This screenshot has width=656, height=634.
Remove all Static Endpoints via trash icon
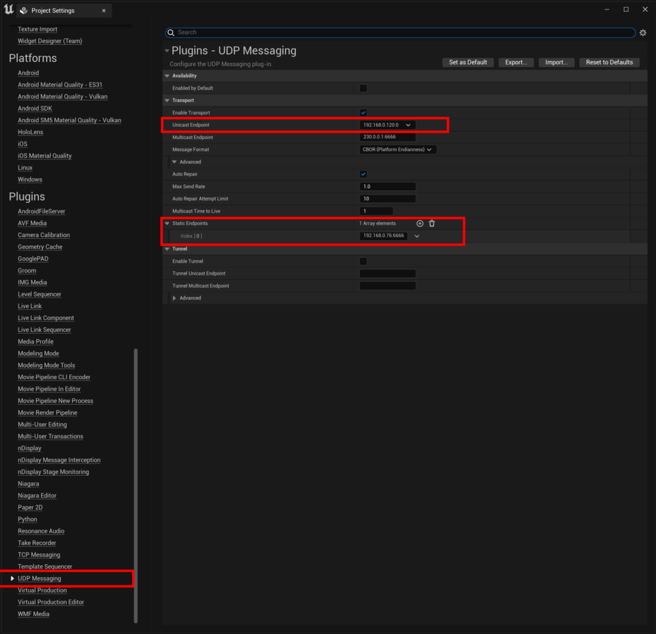click(432, 224)
